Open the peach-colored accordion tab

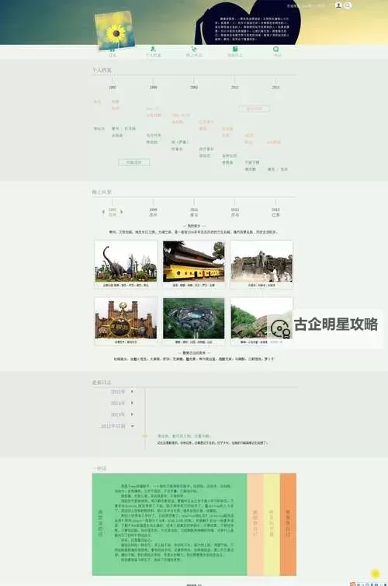tap(255, 524)
